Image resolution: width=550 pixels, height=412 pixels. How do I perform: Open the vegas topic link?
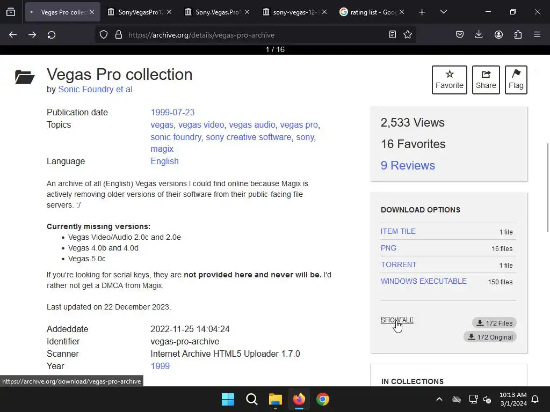pos(162,124)
